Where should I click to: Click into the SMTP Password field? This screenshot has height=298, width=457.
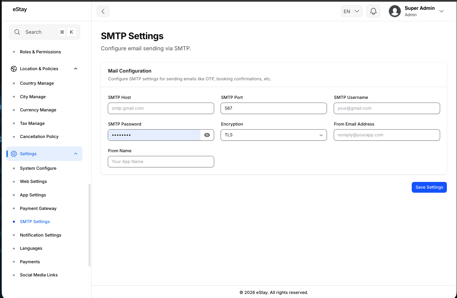tap(154, 135)
